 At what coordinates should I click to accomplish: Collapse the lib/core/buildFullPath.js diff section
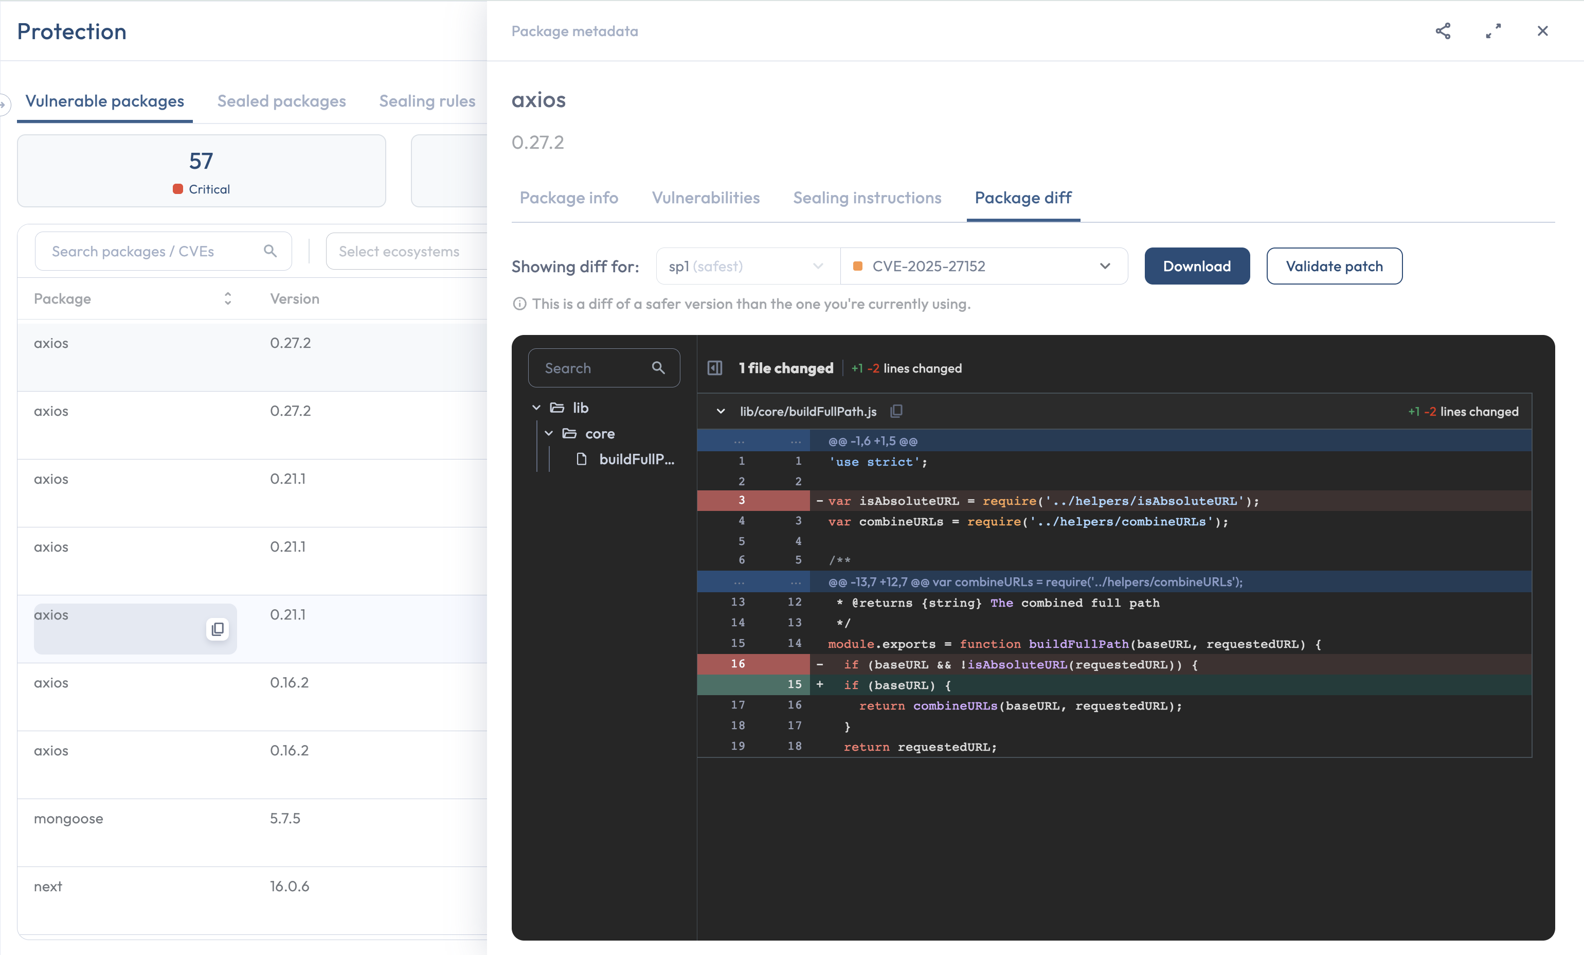coord(721,411)
